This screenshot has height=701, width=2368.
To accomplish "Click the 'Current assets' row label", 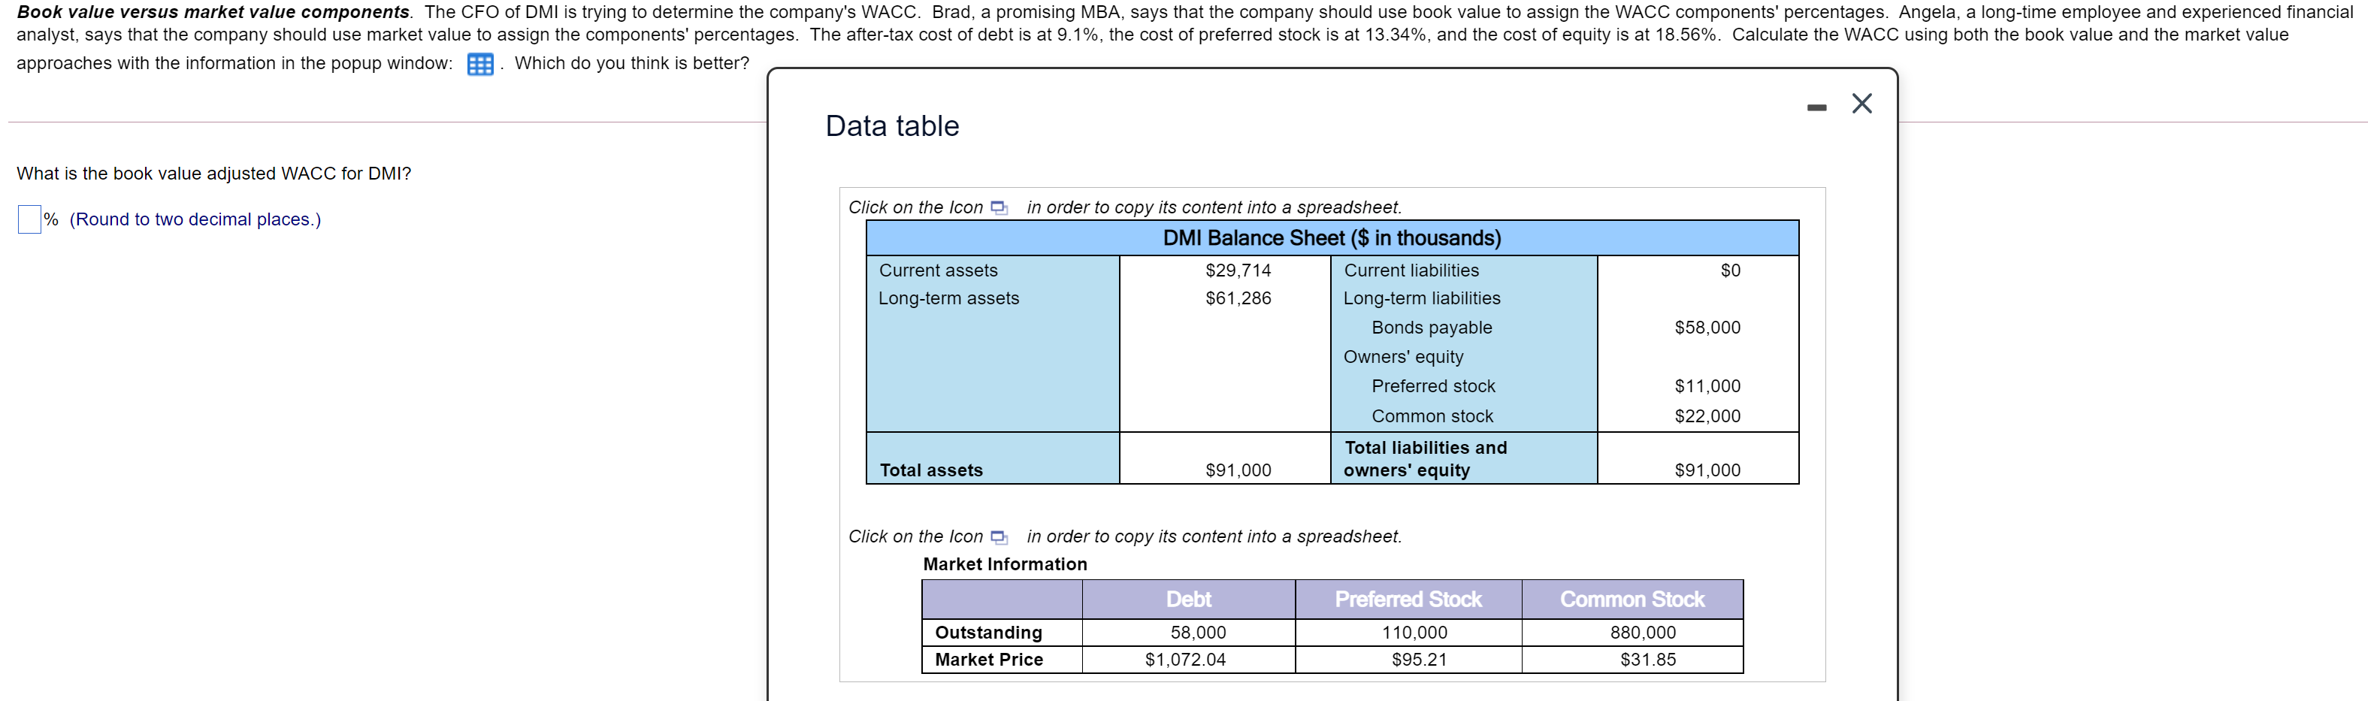I will (938, 270).
